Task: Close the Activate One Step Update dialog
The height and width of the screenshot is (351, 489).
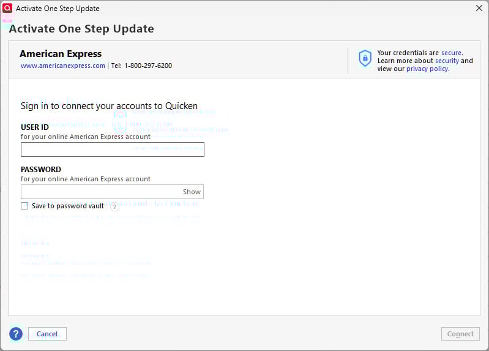Action: 479,8
